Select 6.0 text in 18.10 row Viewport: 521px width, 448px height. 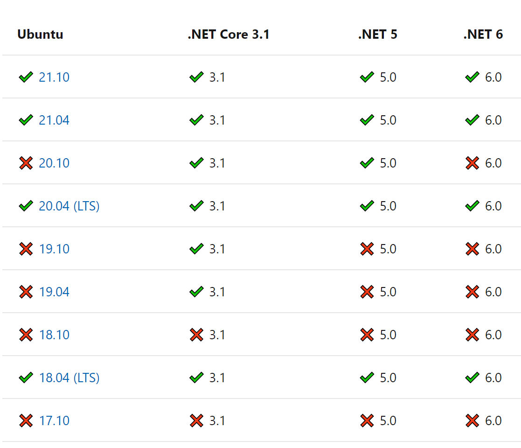[493, 335]
